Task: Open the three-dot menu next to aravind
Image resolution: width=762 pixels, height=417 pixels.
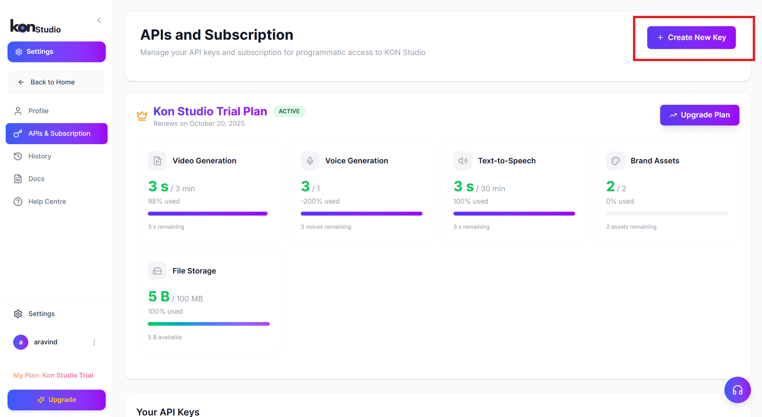Action: pyautogui.click(x=94, y=342)
